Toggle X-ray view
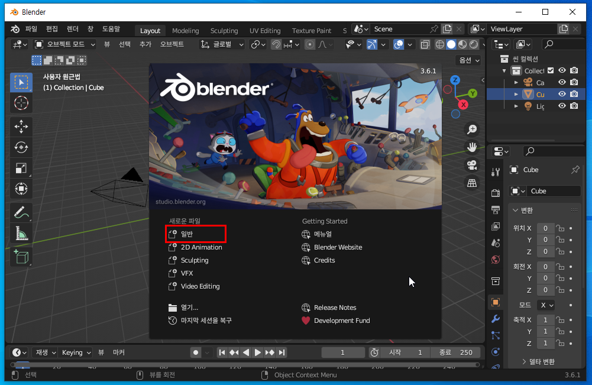592x385 pixels. tap(425, 44)
